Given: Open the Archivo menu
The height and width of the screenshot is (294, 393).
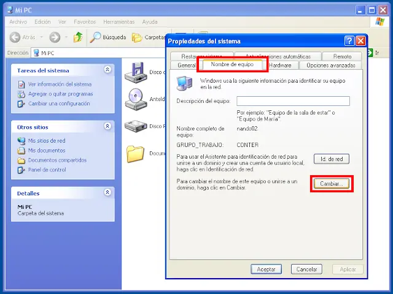Looking at the screenshot, I should click(18, 22).
